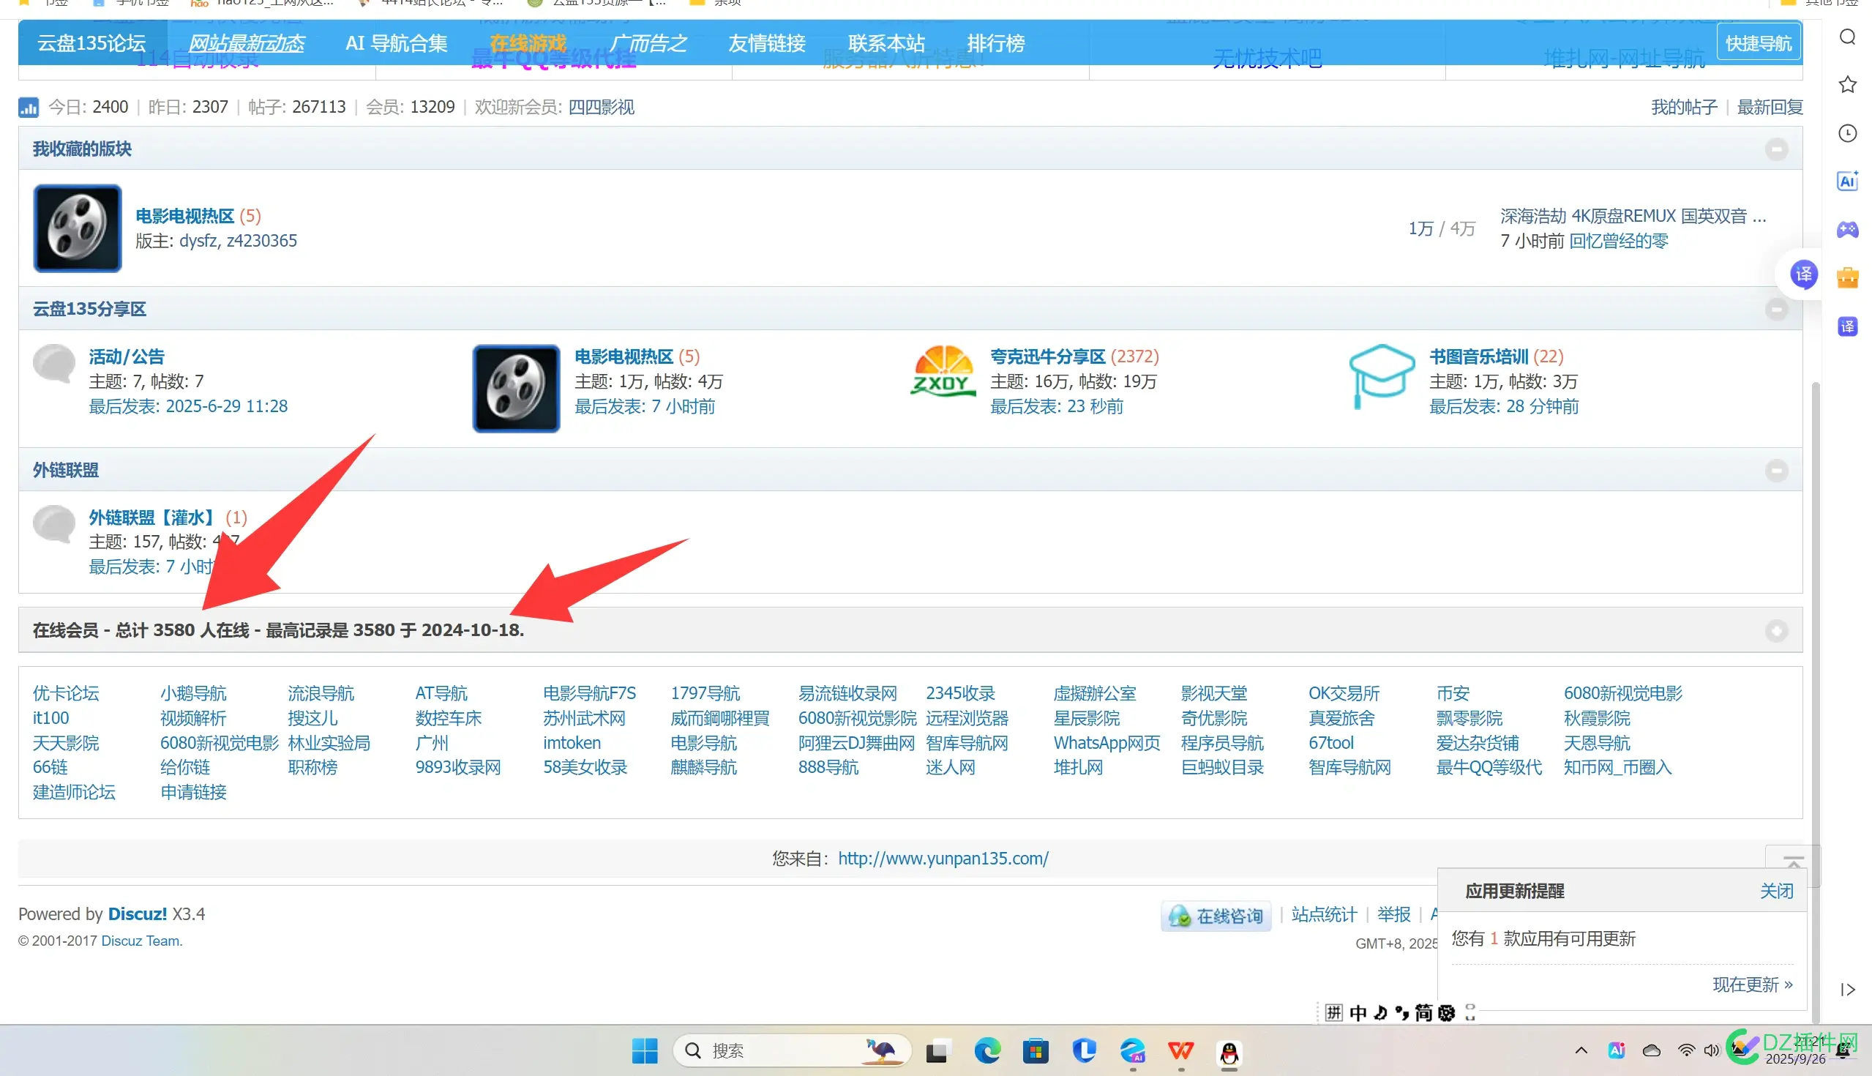Launch Microsoft Edge from the taskbar

click(987, 1051)
